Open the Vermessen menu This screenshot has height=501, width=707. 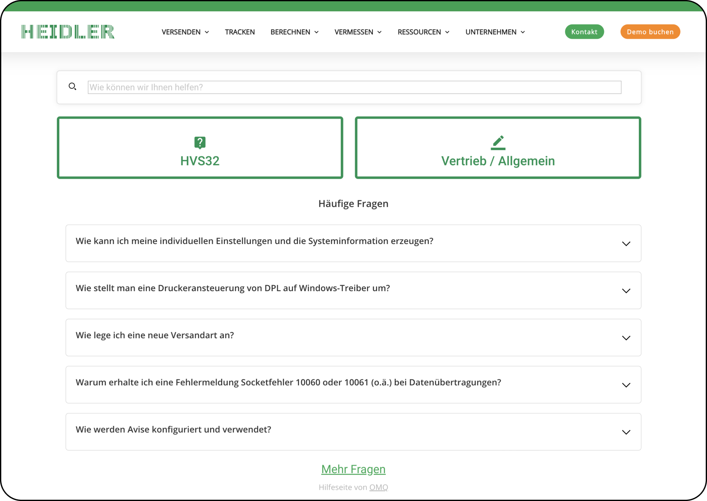[358, 32]
